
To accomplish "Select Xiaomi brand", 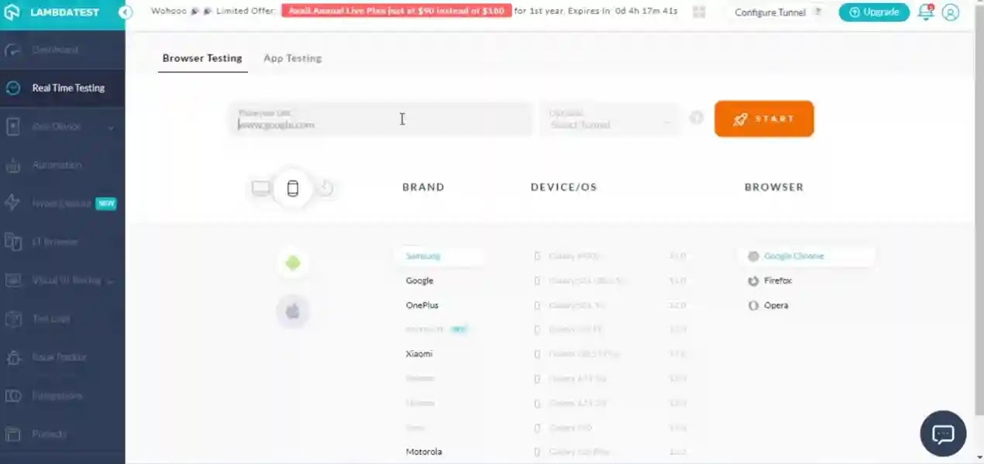I will 419,354.
